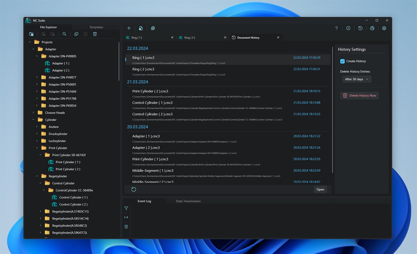Expand the Closure Heads folder
417x254 pixels.
point(33,112)
